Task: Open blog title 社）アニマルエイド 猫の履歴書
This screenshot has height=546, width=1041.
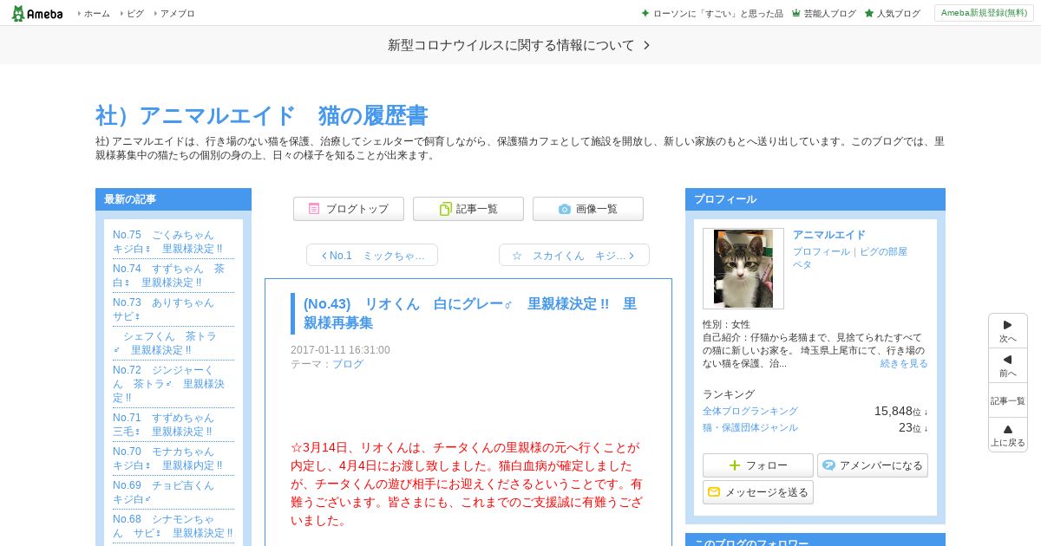Action: 261,116
